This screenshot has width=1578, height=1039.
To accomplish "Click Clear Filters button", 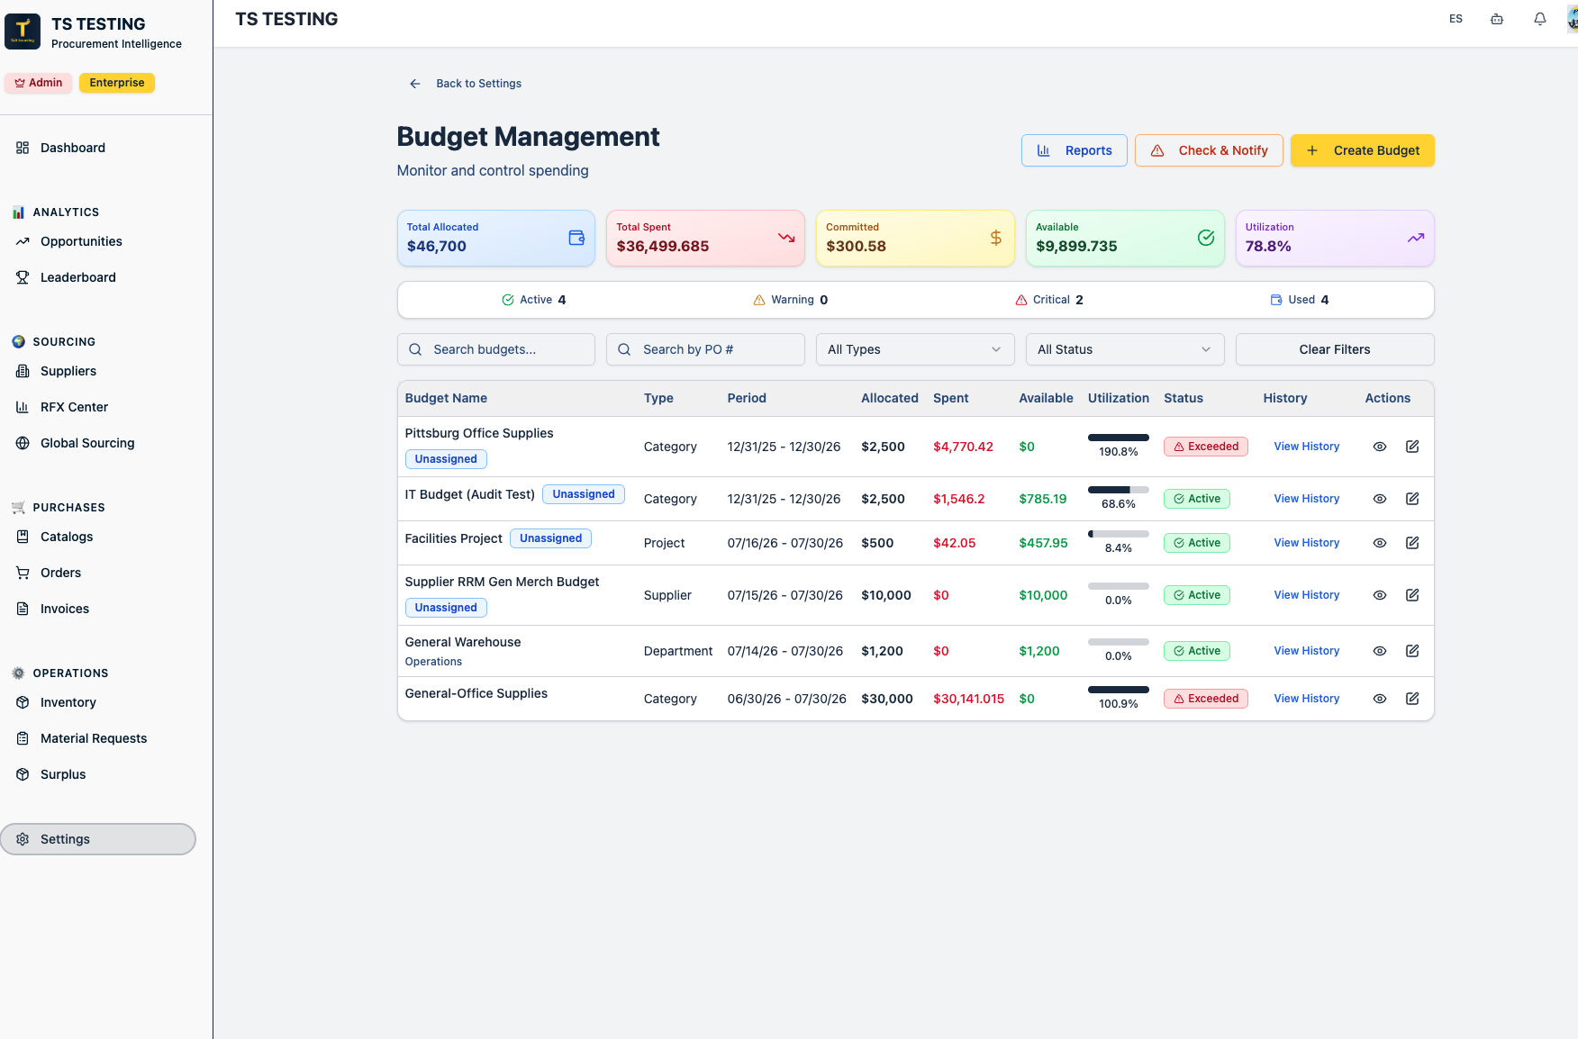I will tap(1335, 349).
